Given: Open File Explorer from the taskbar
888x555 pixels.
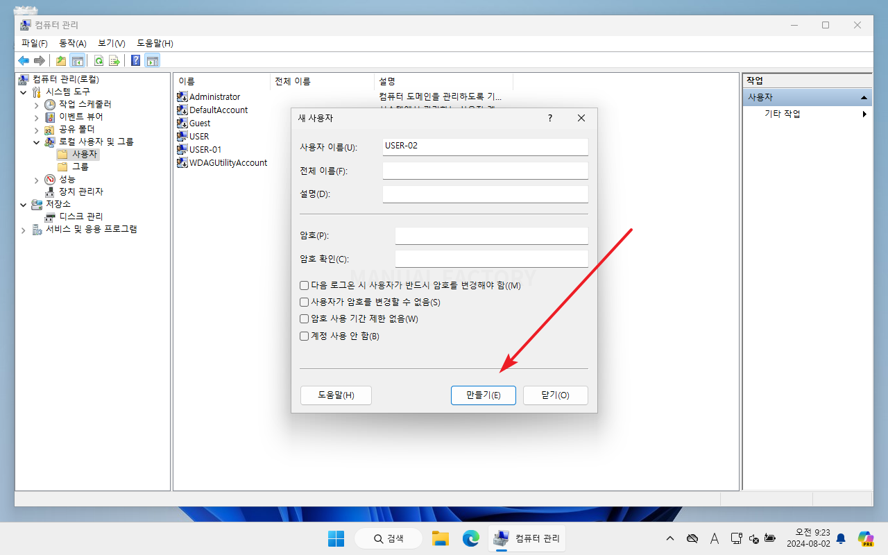Looking at the screenshot, I should point(440,538).
